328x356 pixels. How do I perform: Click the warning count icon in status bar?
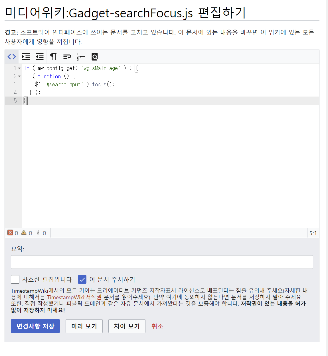click(x=24, y=233)
